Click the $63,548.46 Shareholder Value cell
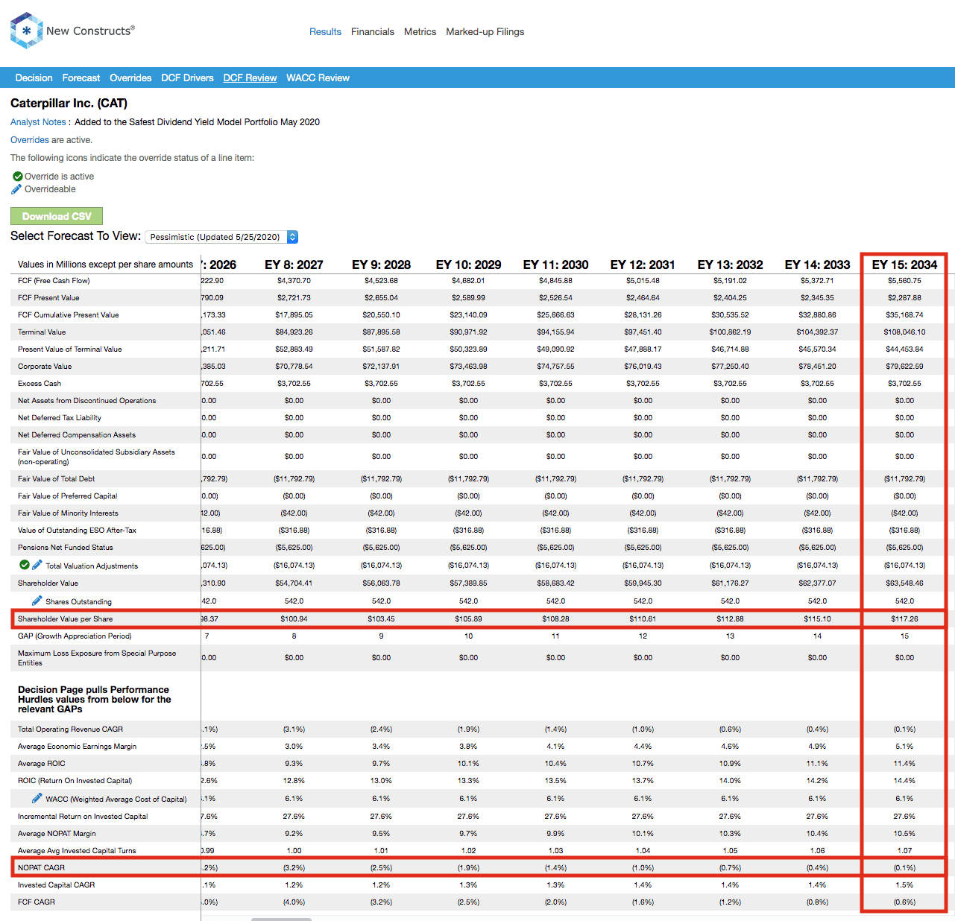 904,583
